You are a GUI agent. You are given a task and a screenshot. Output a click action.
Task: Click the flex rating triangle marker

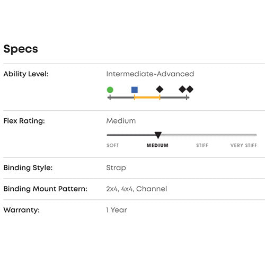[158, 135]
